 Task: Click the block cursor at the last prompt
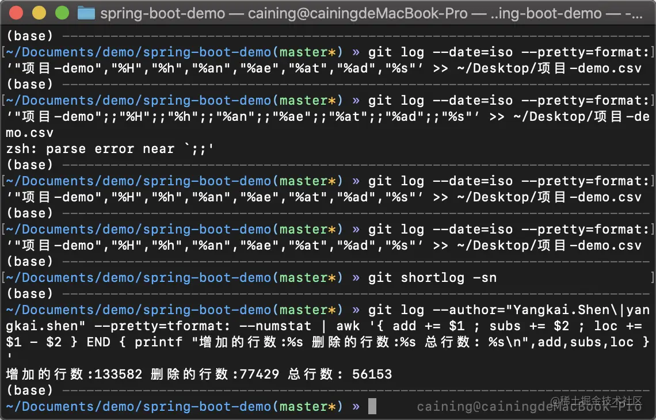(372, 406)
